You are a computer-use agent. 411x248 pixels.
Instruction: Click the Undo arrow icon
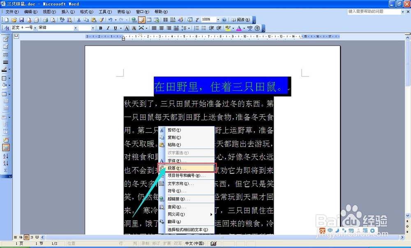[110, 20]
